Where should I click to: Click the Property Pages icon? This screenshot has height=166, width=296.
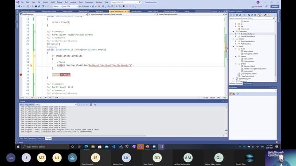click(x=238, y=94)
